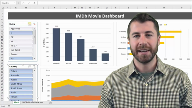Click the Ready status bar indicator
This screenshot has height=108, width=192.
(x=3, y=106)
